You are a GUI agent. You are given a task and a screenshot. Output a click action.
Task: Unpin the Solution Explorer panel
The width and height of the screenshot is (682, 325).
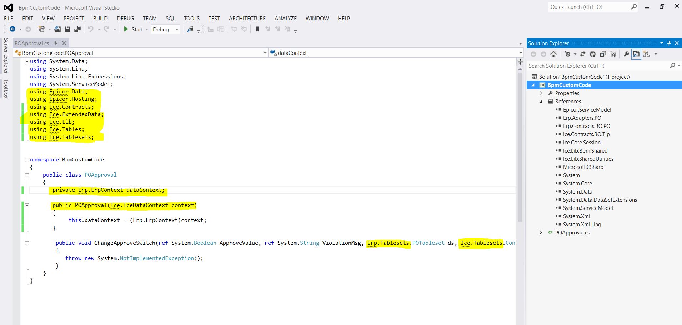(x=669, y=43)
